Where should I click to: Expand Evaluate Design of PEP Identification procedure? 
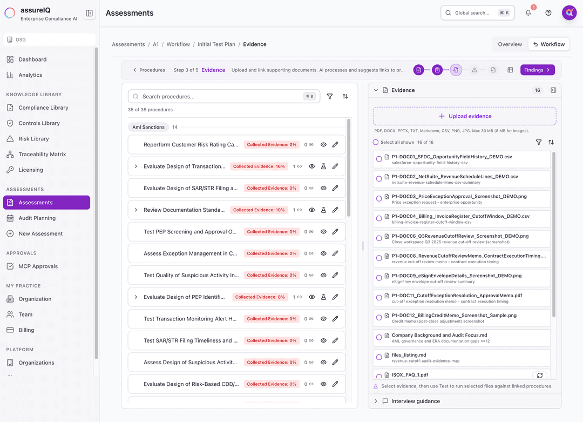(135, 297)
